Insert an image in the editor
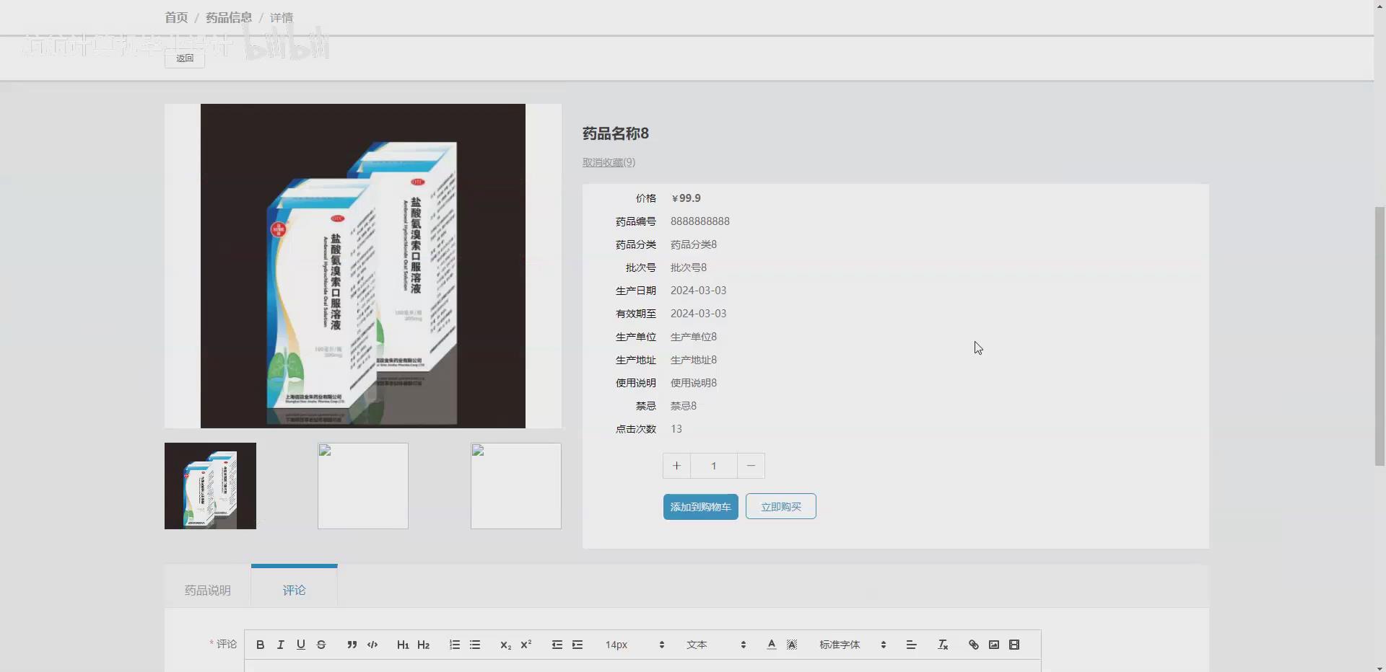Screen dimensions: 1386x672 click(x=994, y=645)
